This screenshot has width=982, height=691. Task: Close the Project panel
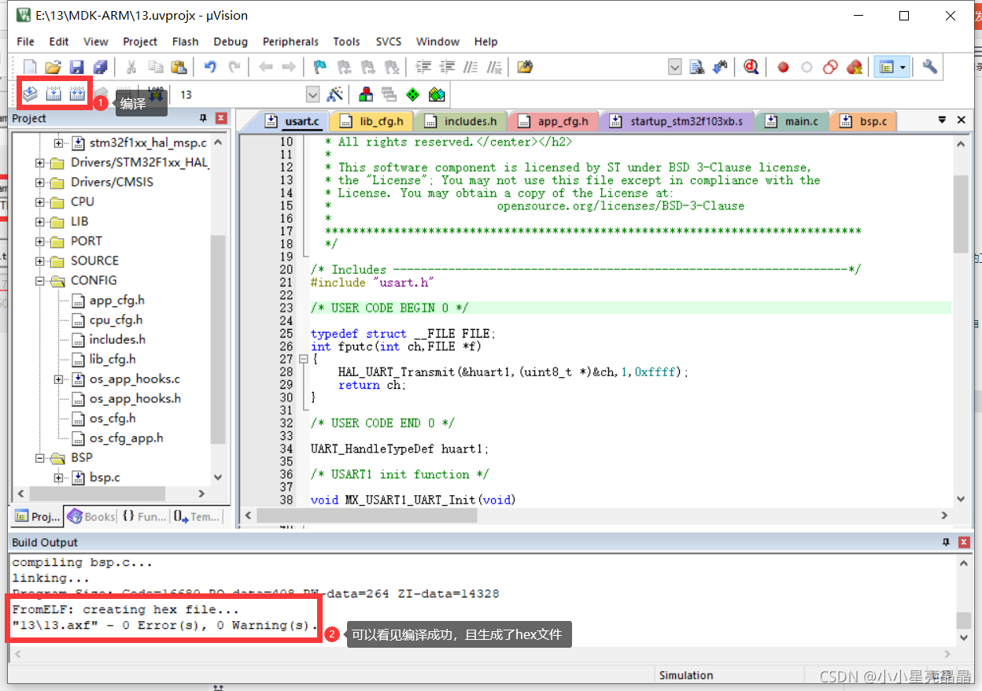point(221,119)
